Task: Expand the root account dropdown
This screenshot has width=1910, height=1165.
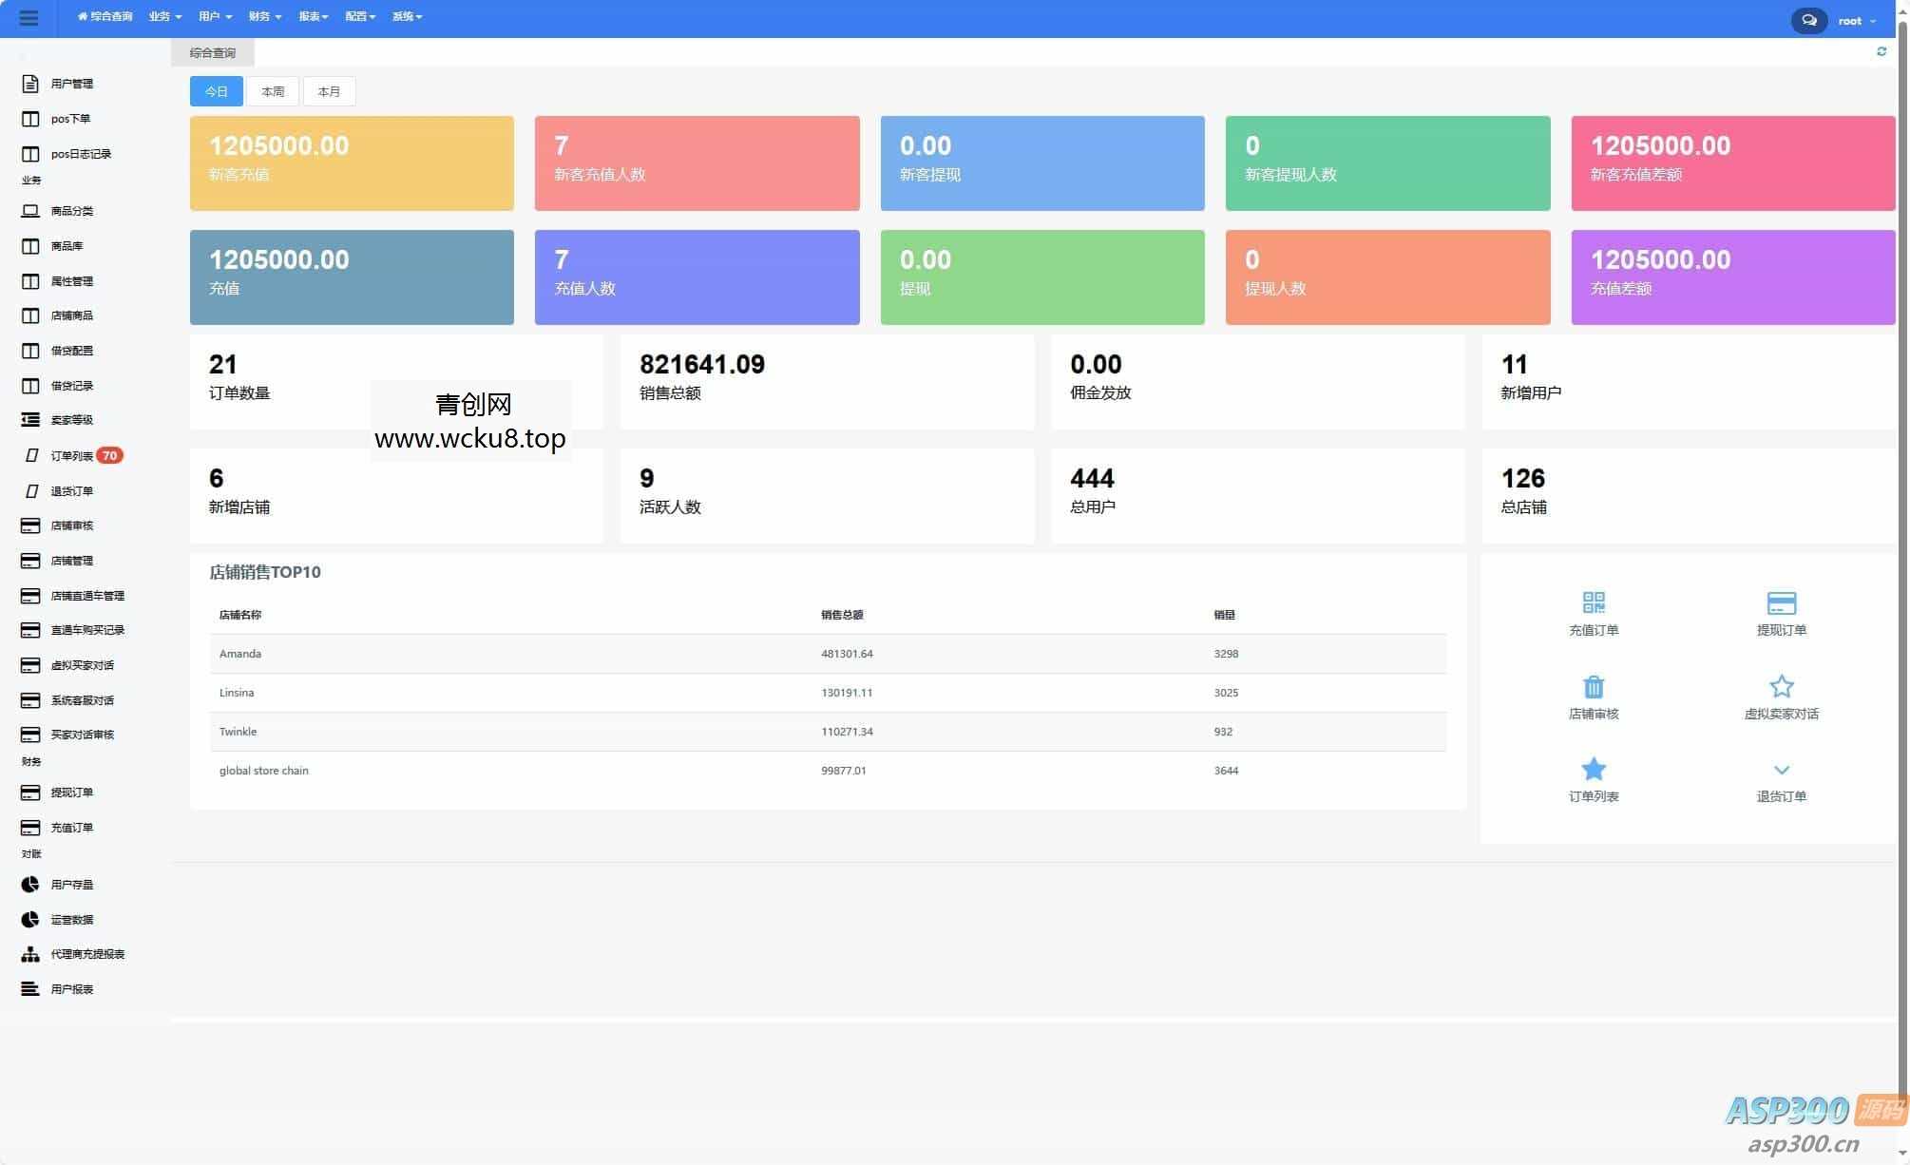Action: pyautogui.click(x=1855, y=20)
